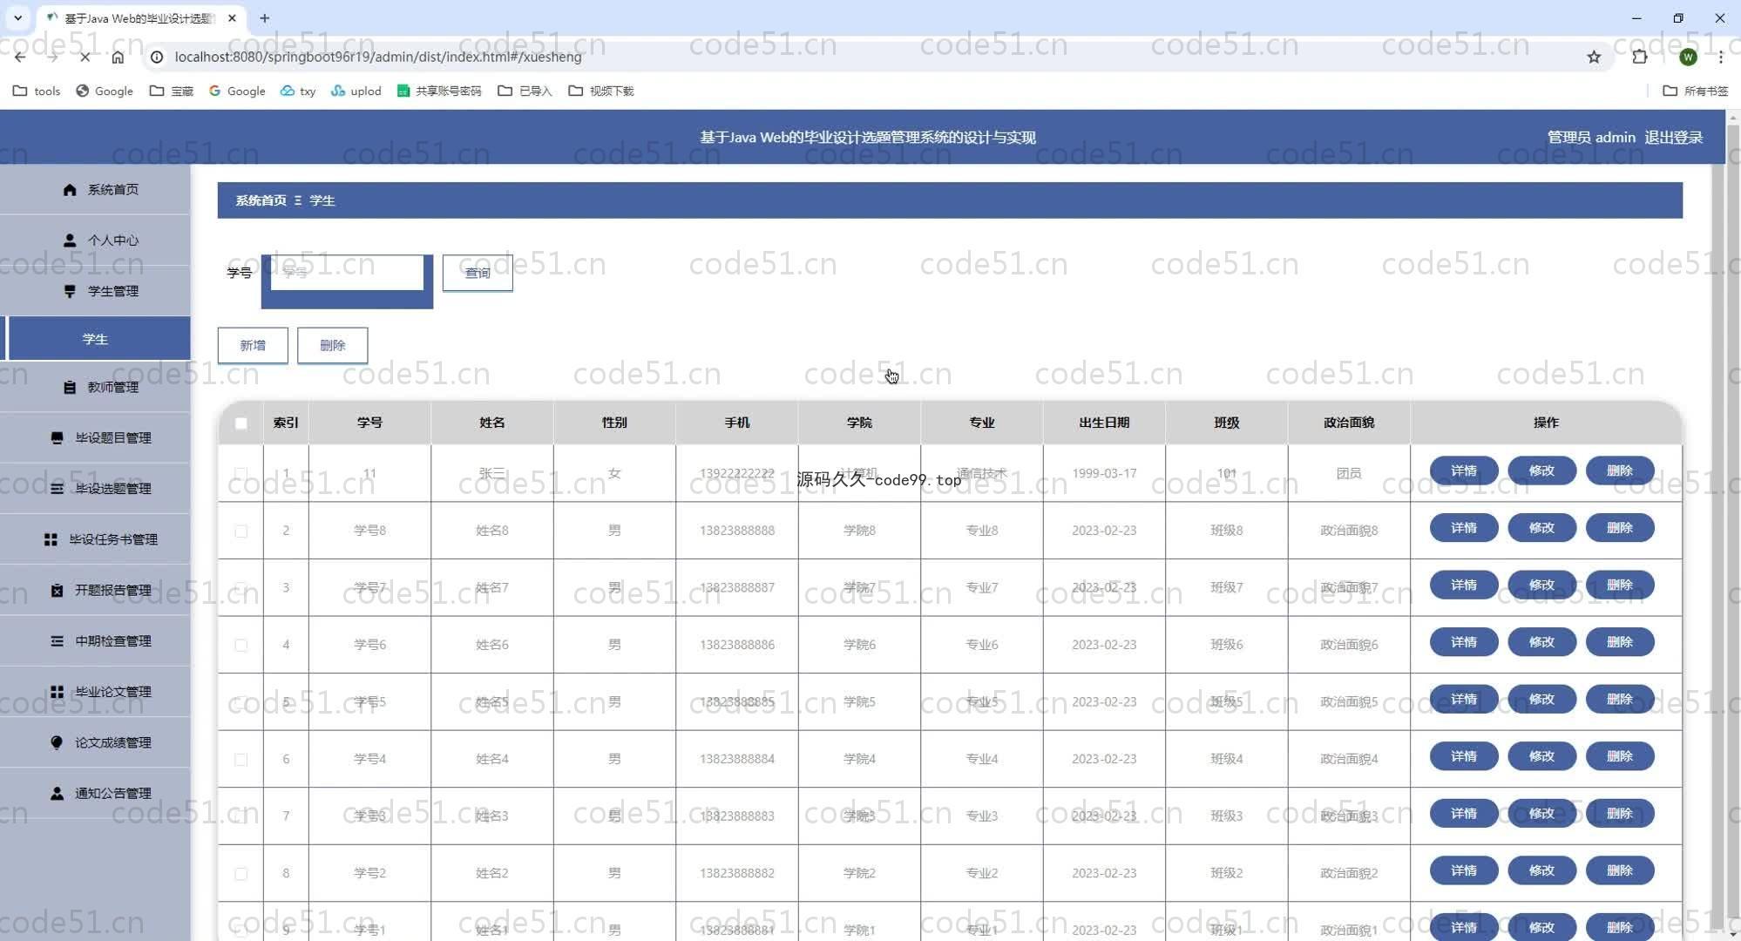Click the 通知公告管理 person icon

pyautogui.click(x=58, y=794)
